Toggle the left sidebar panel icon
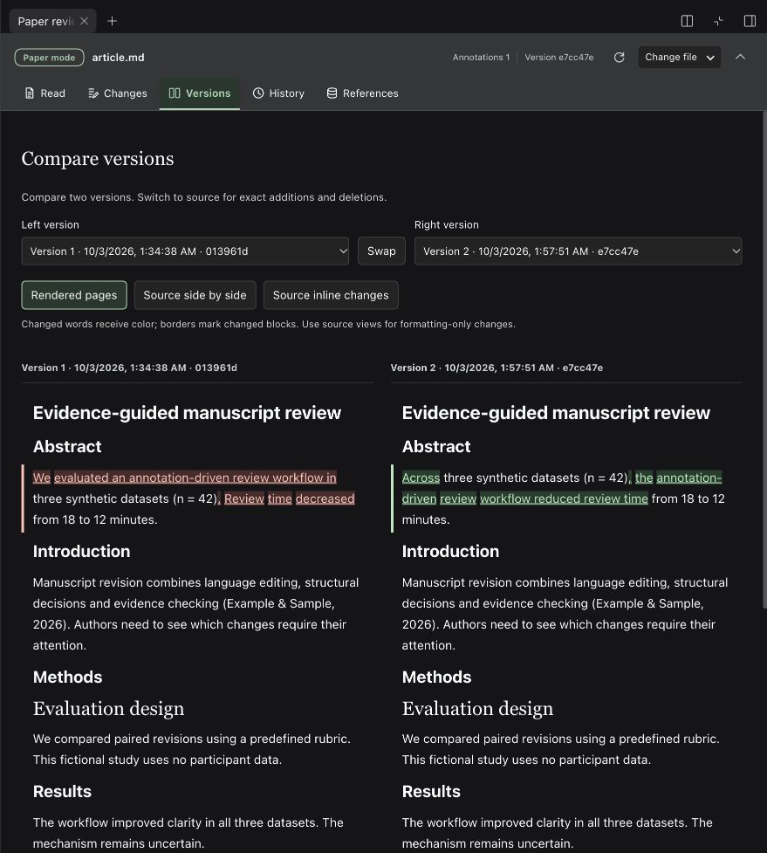 [x=687, y=21]
